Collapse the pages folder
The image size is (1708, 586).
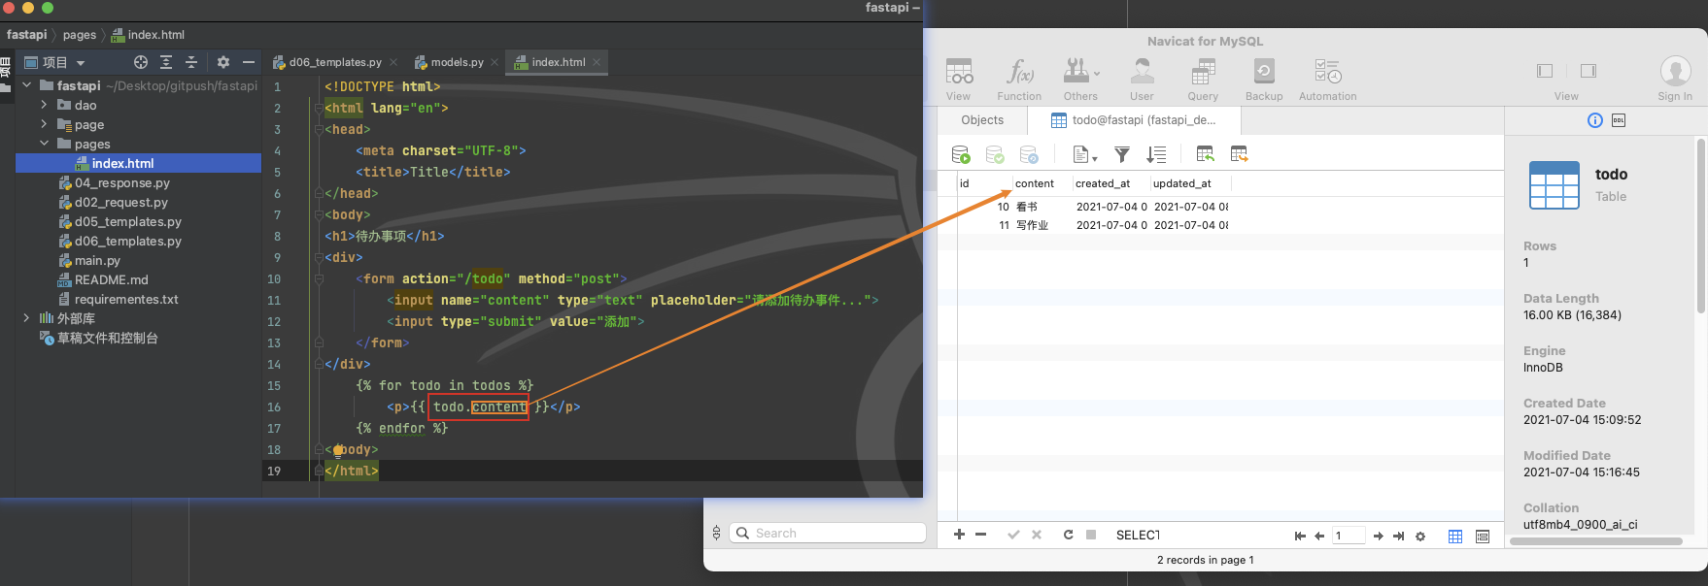pos(44,144)
